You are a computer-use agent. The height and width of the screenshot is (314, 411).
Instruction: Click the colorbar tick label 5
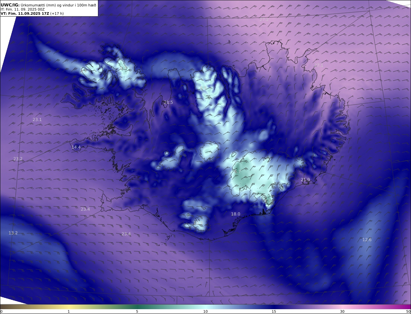click(x=137, y=311)
